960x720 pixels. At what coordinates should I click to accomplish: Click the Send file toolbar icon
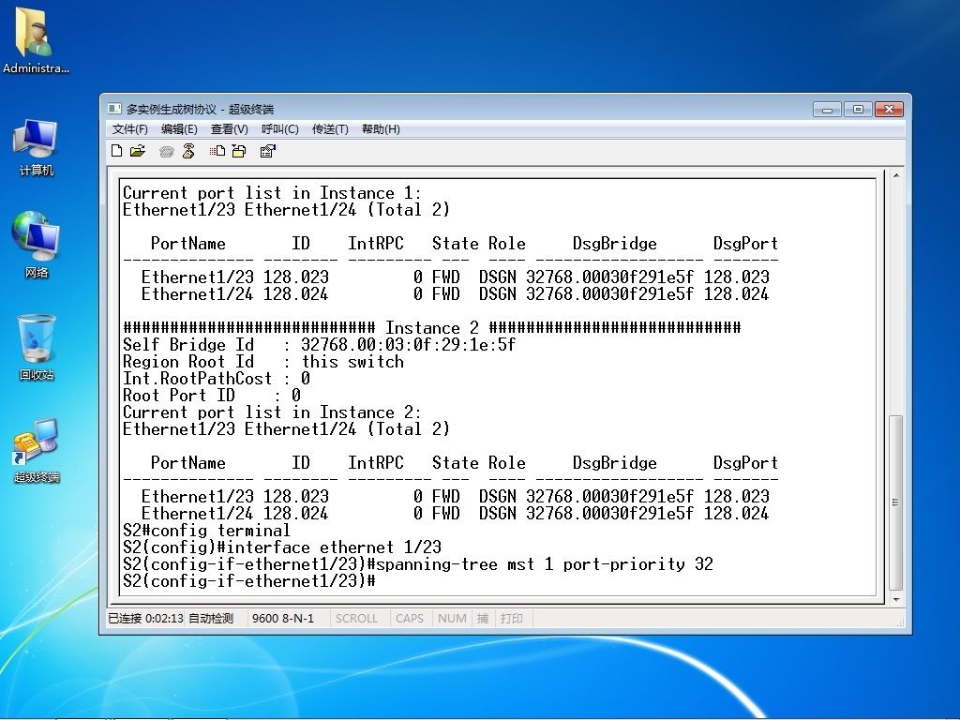pyautogui.click(x=217, y=151)
